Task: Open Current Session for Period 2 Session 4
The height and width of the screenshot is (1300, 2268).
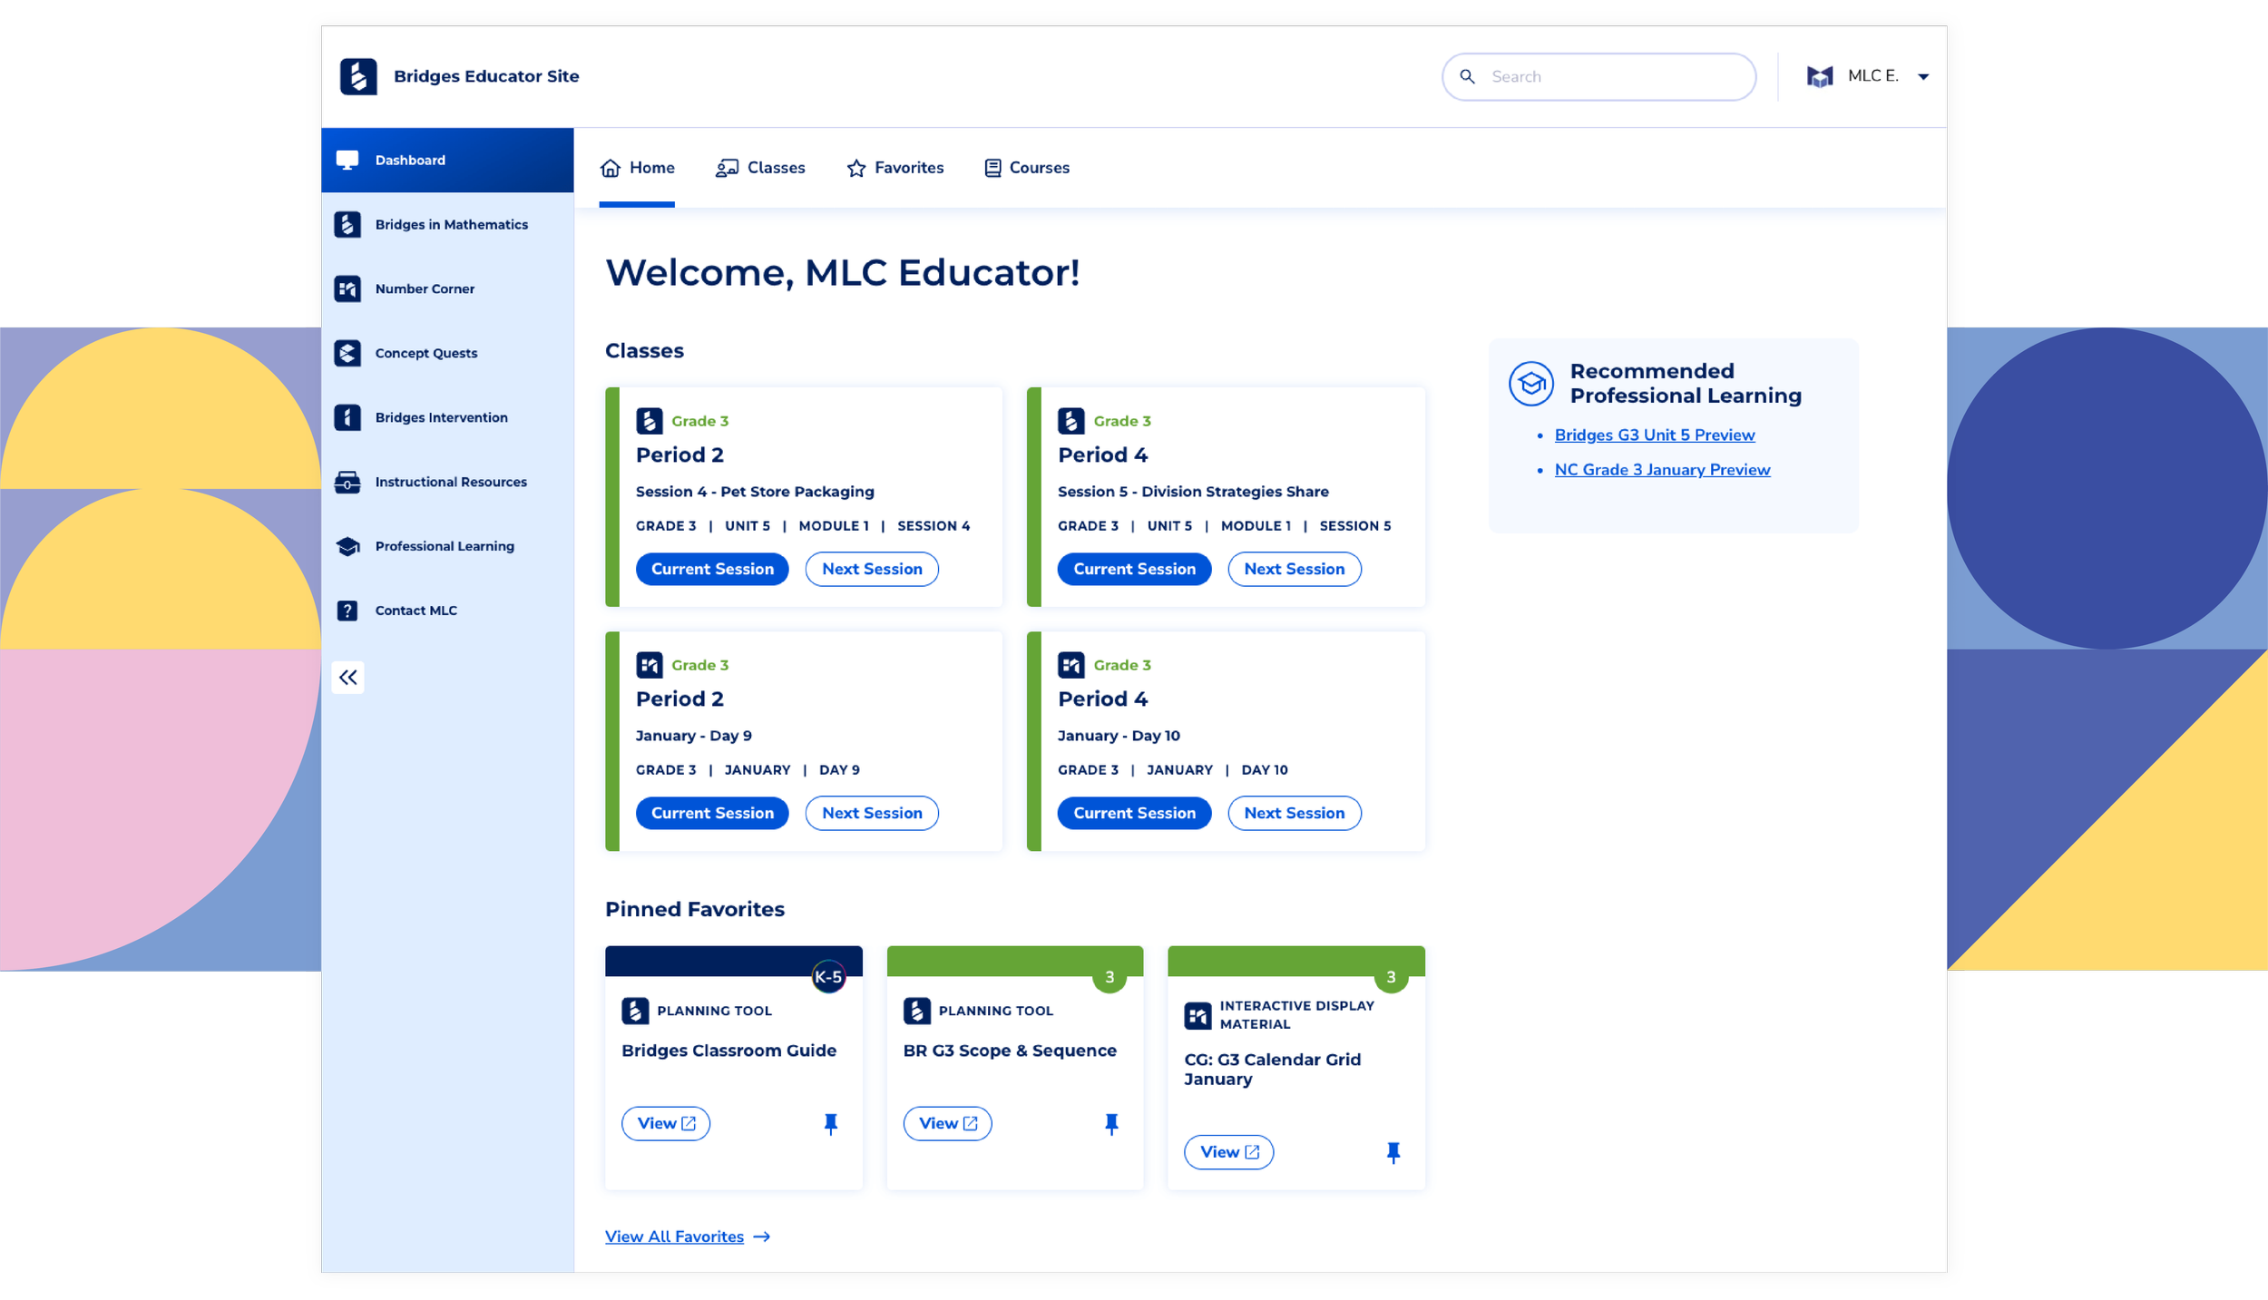Action: (x=712, y=569)
